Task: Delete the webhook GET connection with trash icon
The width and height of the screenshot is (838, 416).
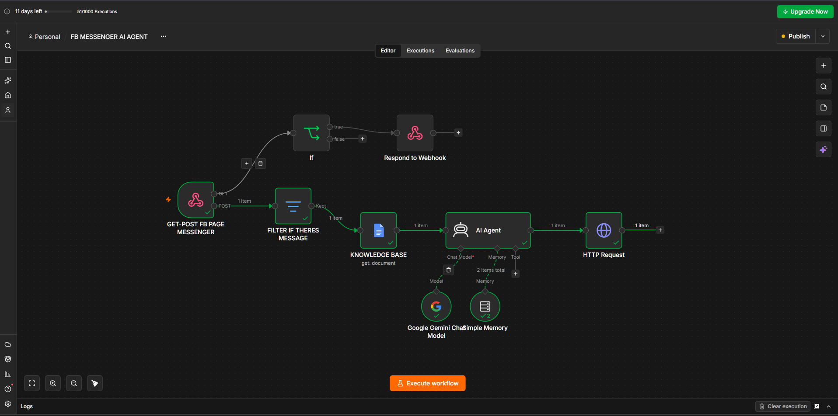Action: click(261, 163)
